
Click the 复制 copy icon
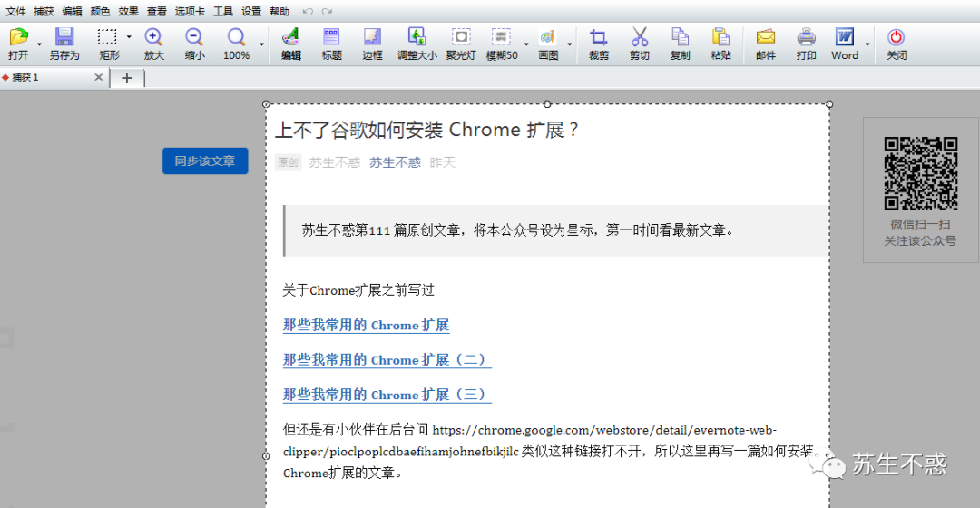pyautogui.click(x=680, y=37)
